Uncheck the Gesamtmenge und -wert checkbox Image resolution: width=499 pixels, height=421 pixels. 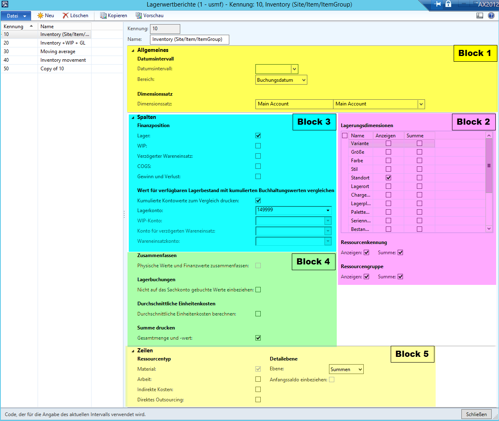pos(258,338)
